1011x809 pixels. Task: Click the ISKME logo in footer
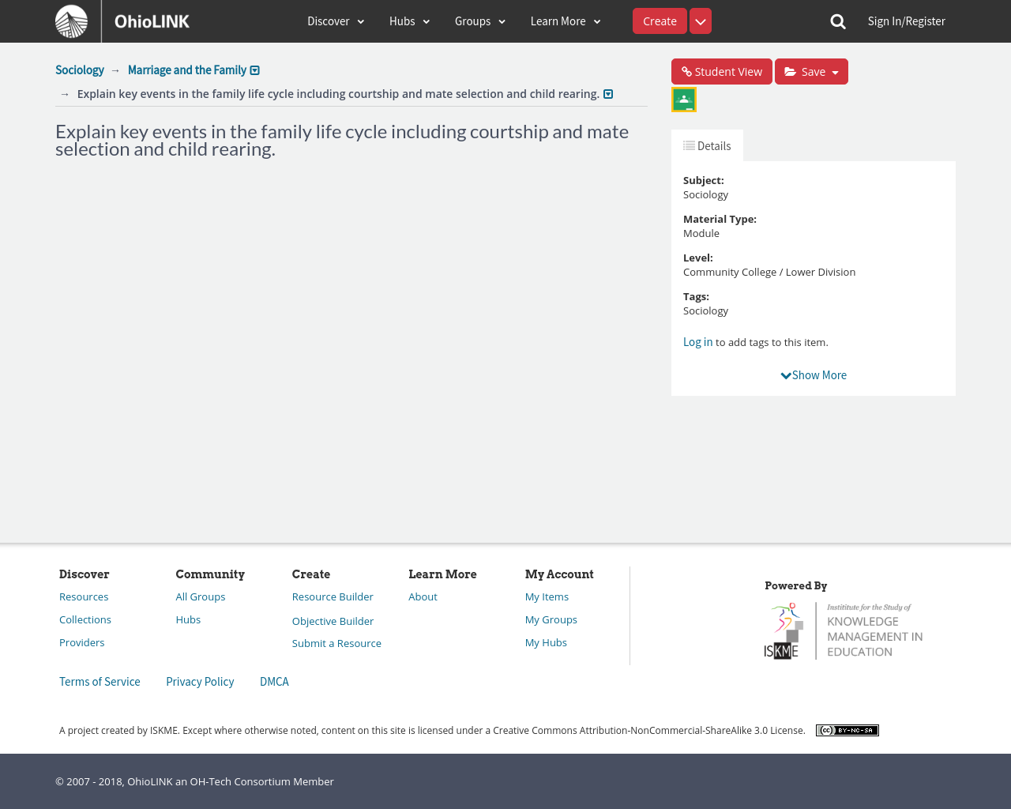[844, 630]
